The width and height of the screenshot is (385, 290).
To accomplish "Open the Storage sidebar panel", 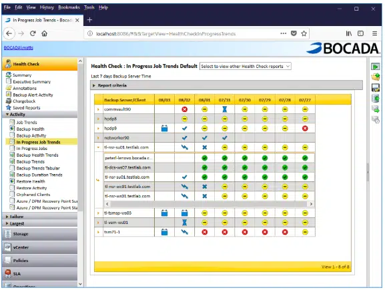I will point(40,234).
